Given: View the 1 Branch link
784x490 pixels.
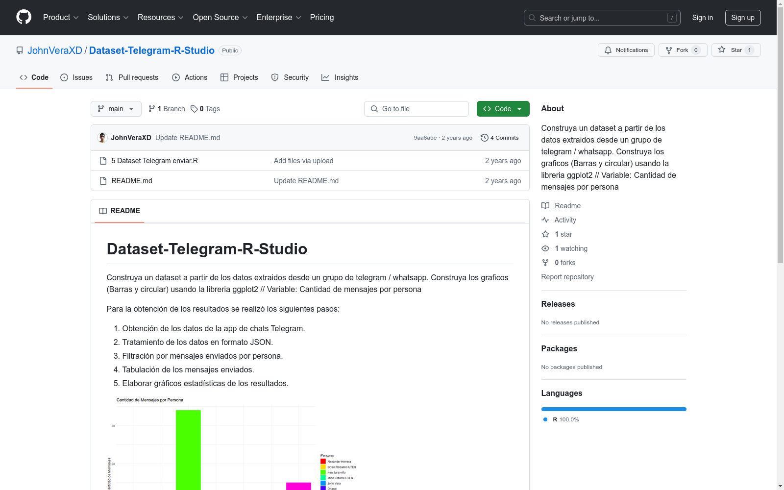Looking at the screenshot, I should (x=167, y=109).
